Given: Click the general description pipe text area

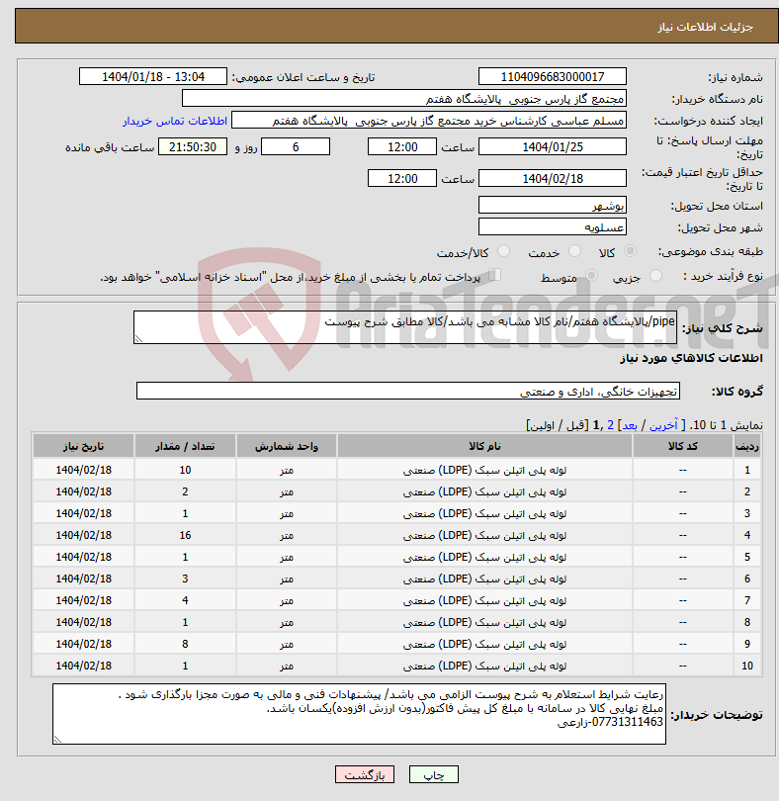Looking at the screenshot, I should coord(405,327).
